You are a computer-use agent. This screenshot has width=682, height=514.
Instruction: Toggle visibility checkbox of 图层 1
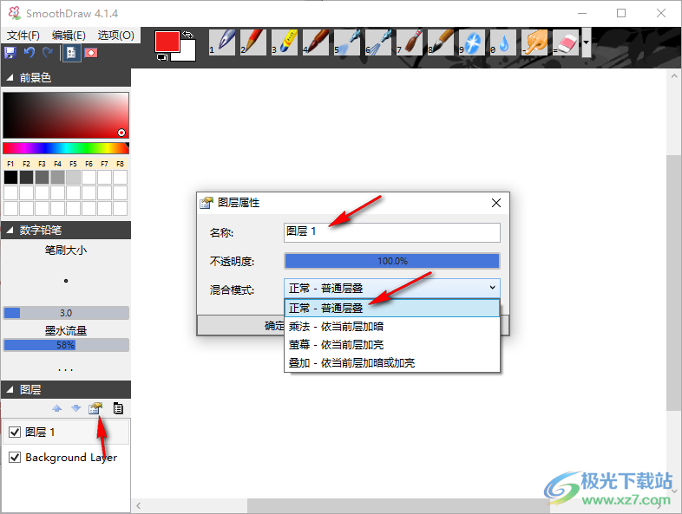(x=15, y=432)
